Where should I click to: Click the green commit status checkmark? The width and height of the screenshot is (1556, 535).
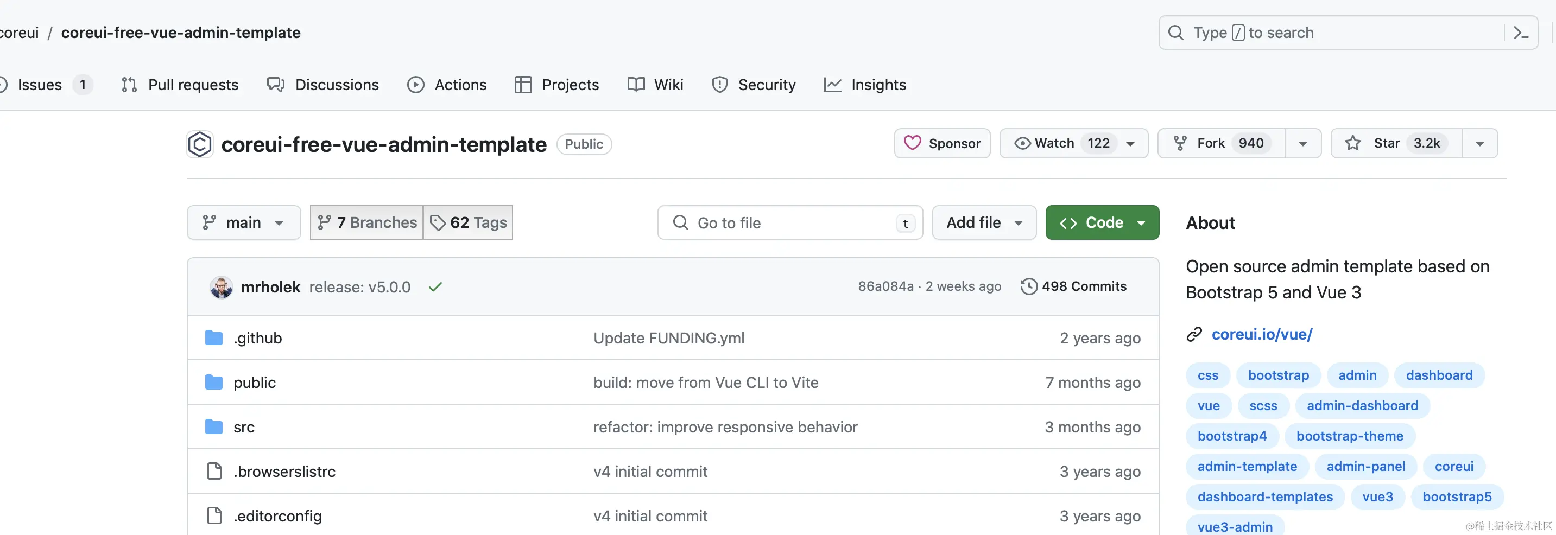435,287
